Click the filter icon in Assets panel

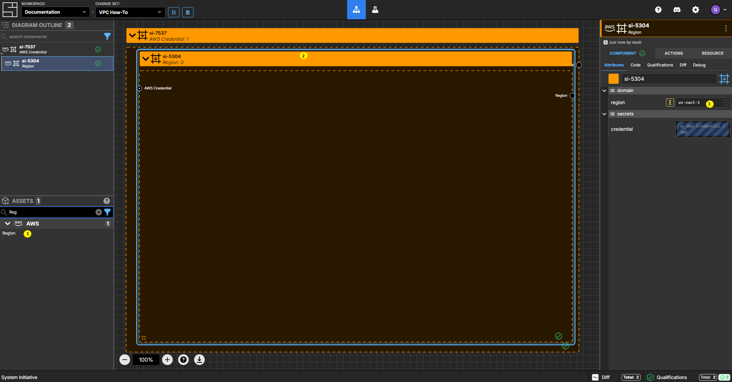coord(107,212)
